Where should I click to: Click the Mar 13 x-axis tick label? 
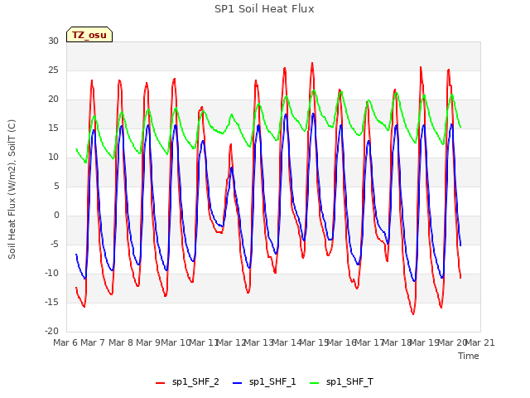pyautogui.click(x=258, y=342)
